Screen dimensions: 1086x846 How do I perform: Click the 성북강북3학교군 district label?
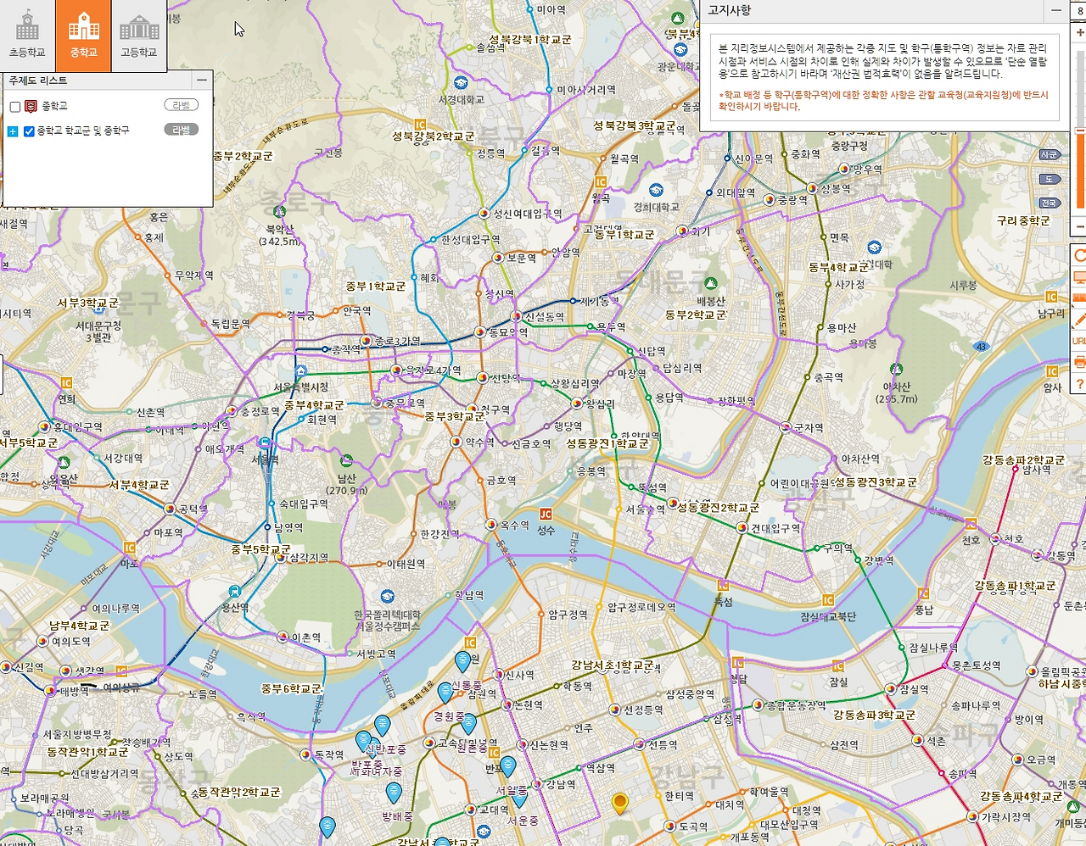coord(635,126)
